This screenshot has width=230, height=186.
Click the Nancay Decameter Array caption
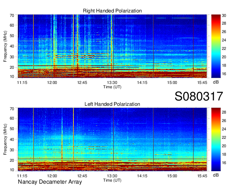coord(50,182)
